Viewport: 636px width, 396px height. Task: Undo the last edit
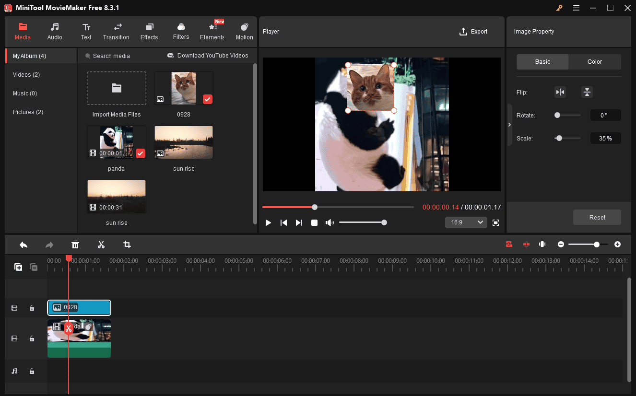pyautogui.click(x=24, y=245)
